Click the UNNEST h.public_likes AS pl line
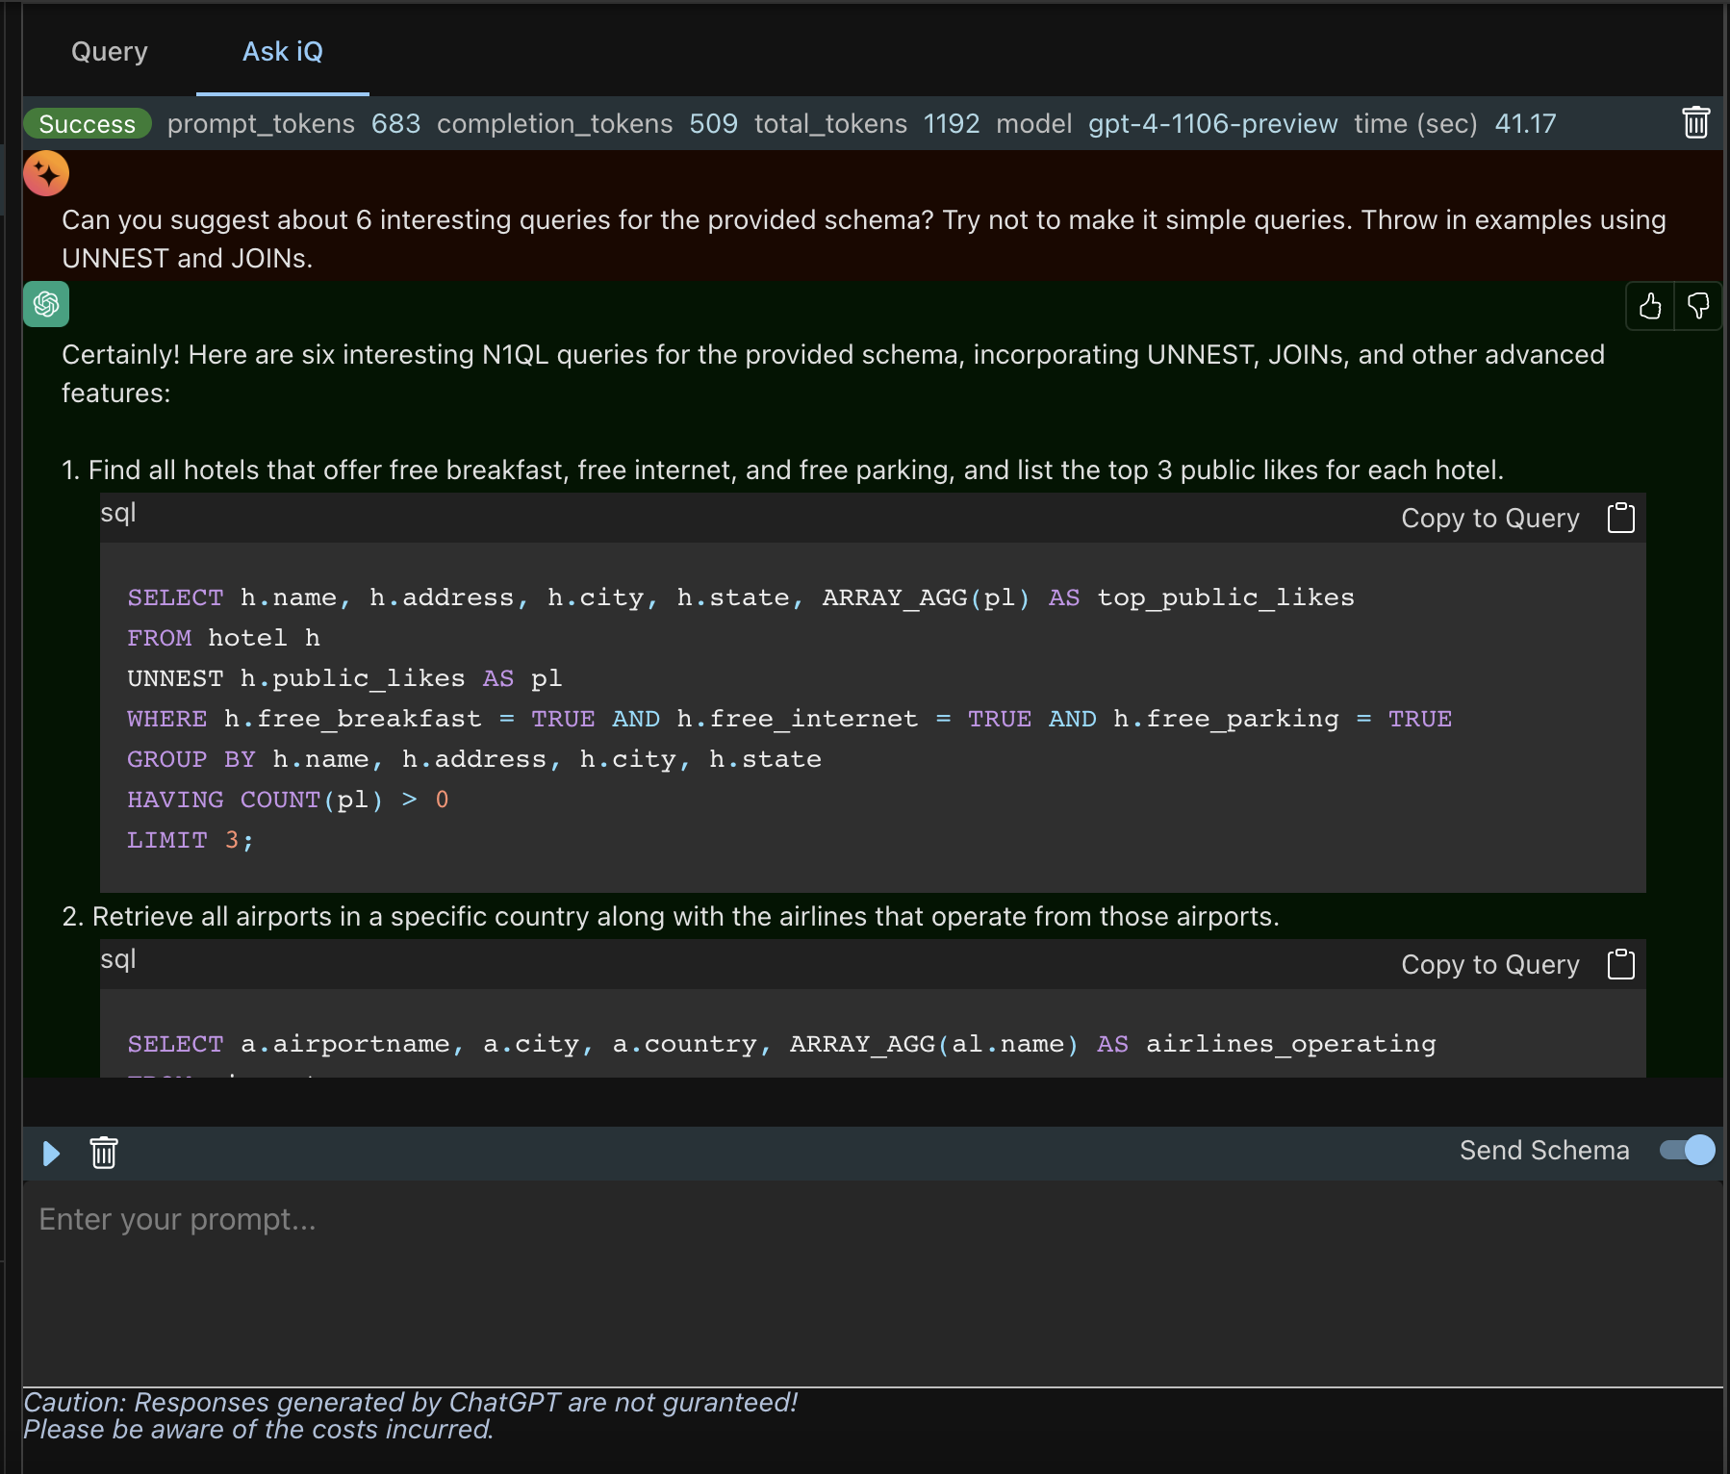This screenshot has height=1474, width=1730. 344,678
